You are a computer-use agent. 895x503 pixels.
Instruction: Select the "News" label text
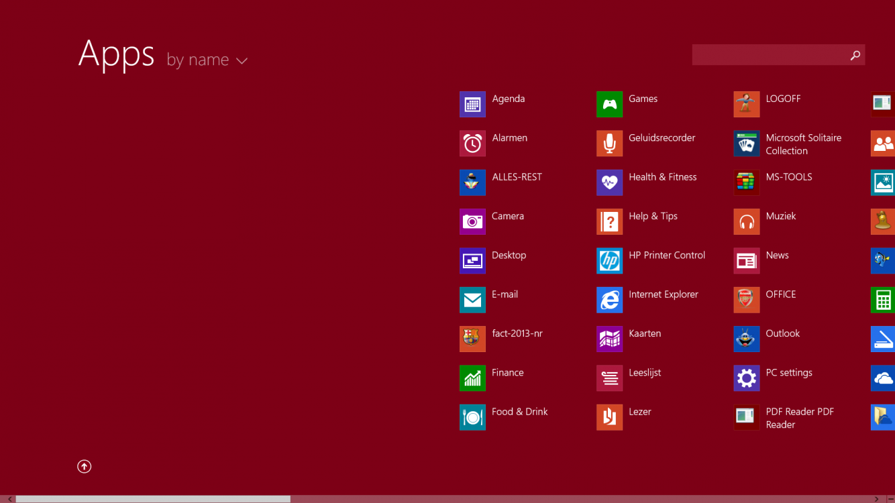[x=777, y=255]
